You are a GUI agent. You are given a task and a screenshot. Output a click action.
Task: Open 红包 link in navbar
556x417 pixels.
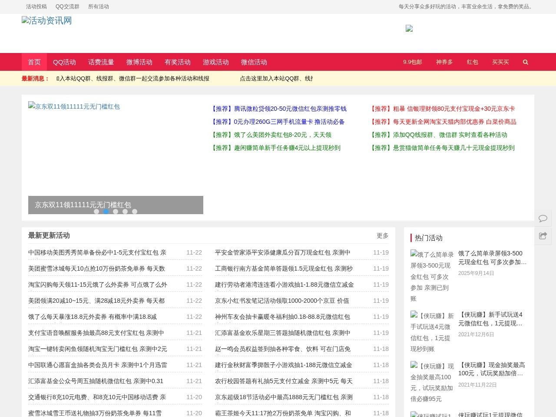click(x=473, y=62)
